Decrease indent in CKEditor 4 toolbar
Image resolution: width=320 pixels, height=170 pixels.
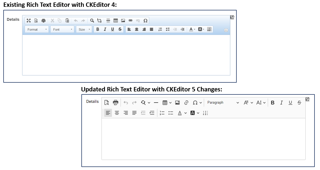click(x=175, y=29)
